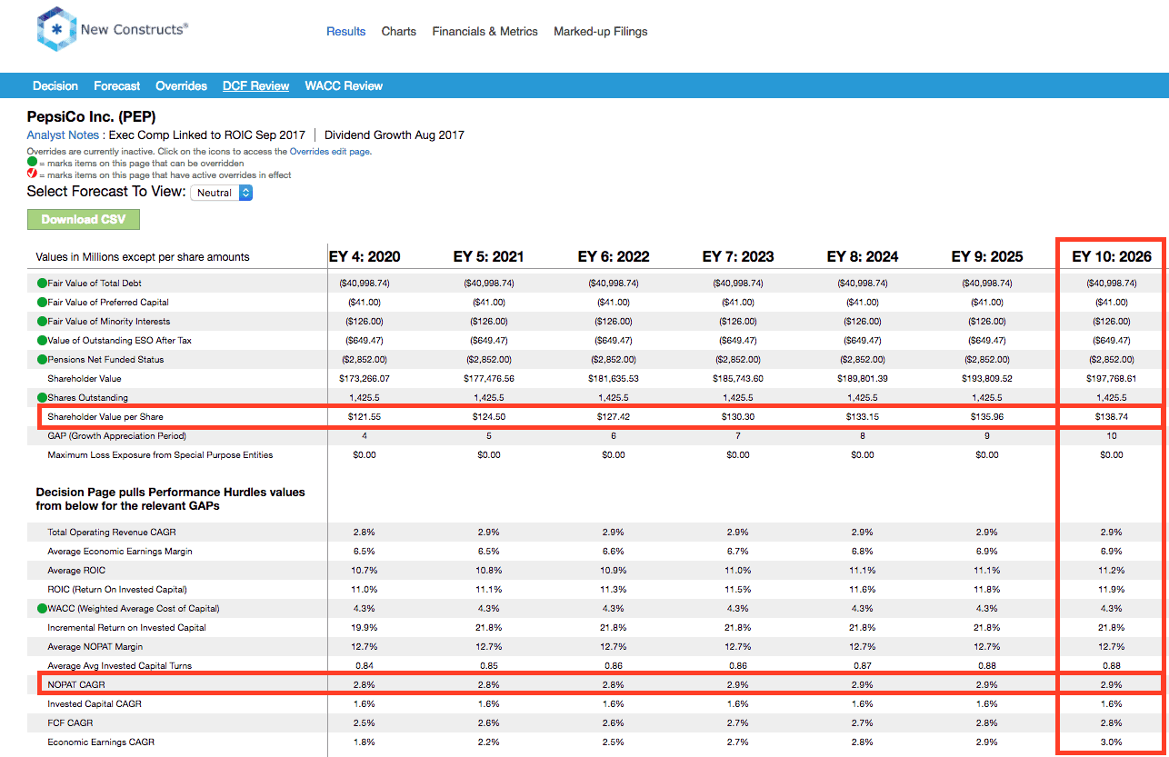This screenshot has width=1169, height=757.
Task: Click the Pensions Net Funded Status label
Action: (x=105, y=360)
